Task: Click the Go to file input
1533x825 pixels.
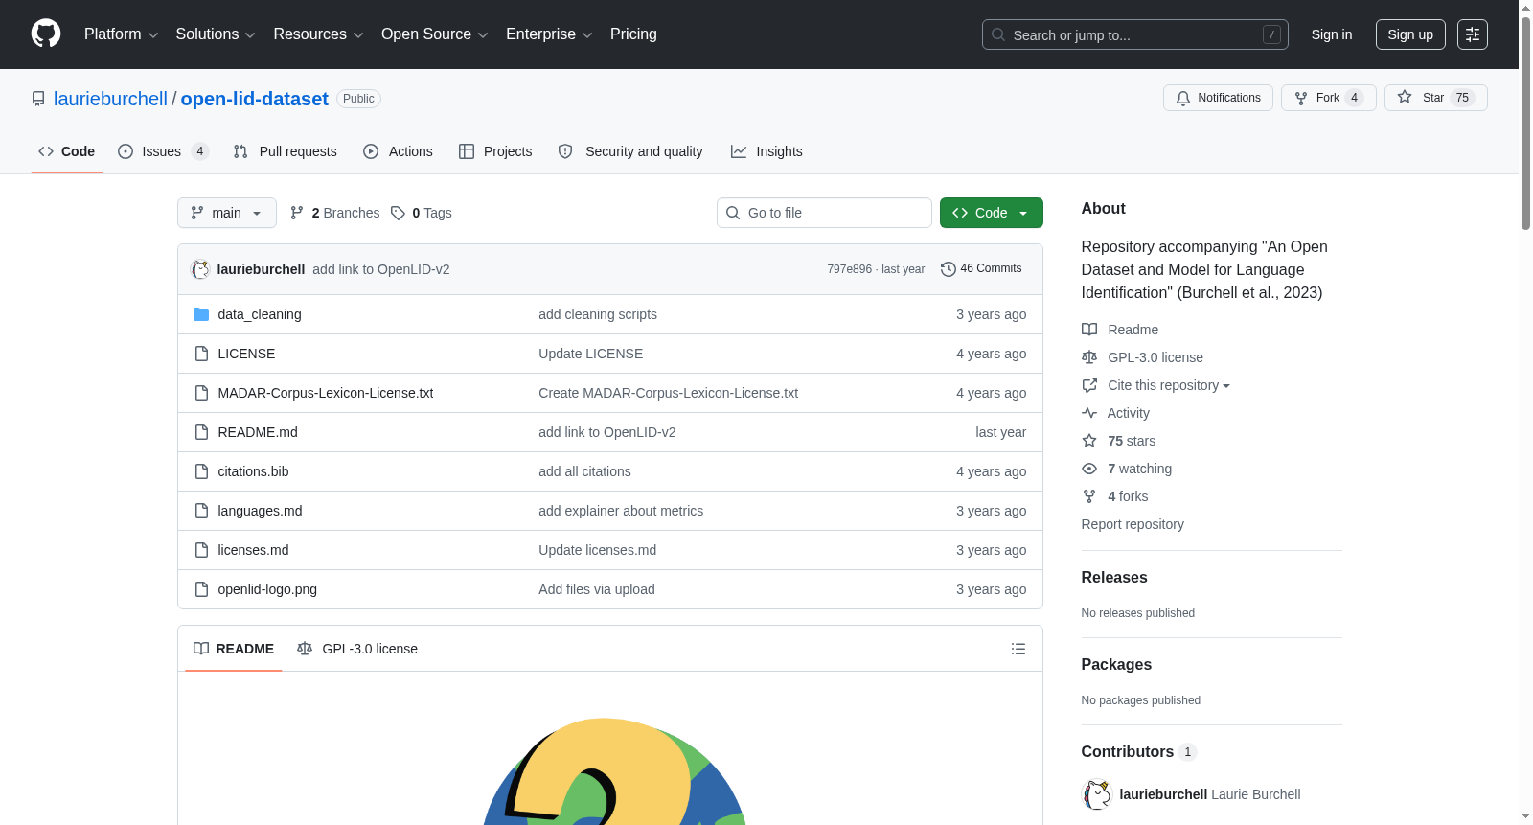Action: point(824,213)
